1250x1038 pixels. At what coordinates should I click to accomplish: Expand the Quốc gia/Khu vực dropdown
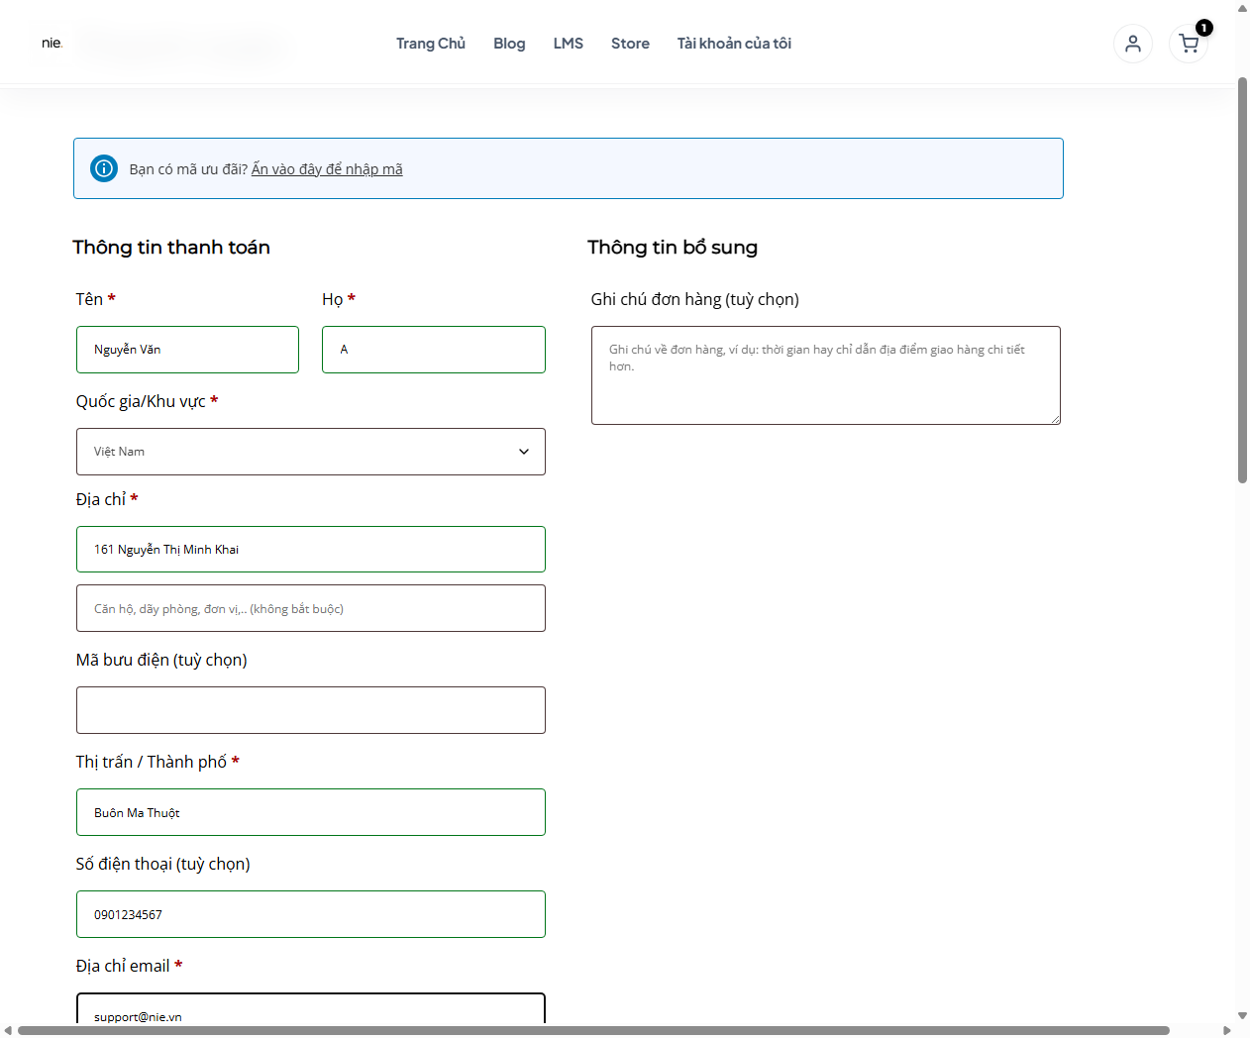(x=311, y=452)
